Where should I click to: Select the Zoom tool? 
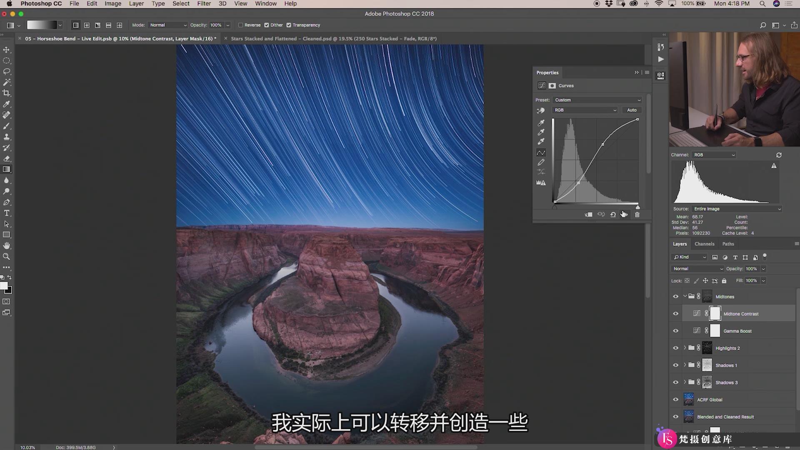click(7, 256)
